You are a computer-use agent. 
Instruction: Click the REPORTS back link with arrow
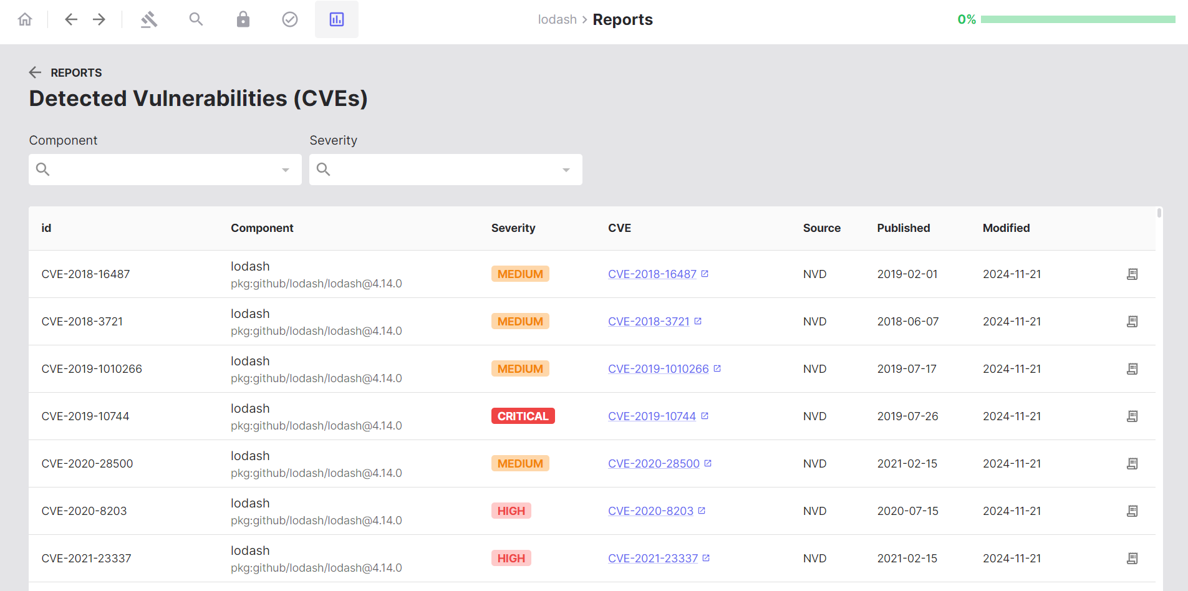(64, 72)
